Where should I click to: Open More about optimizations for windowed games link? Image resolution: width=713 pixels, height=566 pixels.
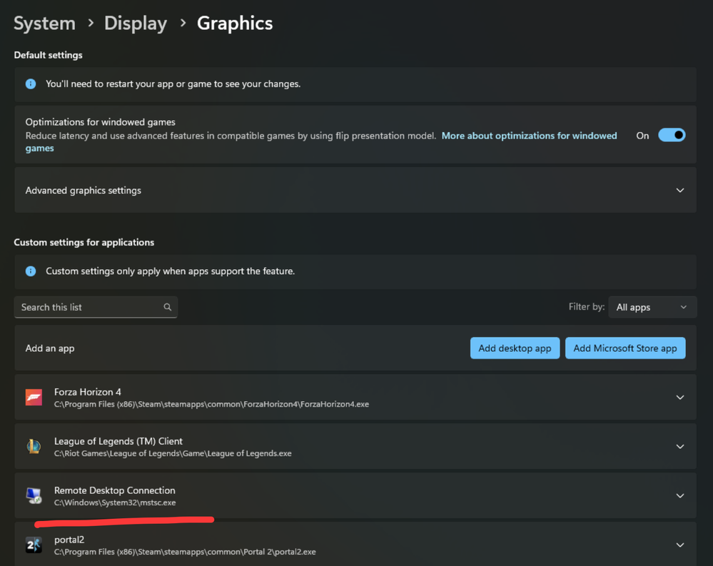pyautogui.click(x=529, y=136)
